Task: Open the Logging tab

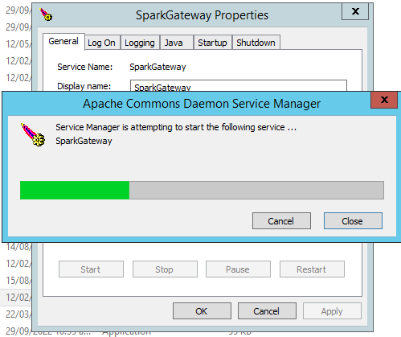Action: click(x=140, y=43)
